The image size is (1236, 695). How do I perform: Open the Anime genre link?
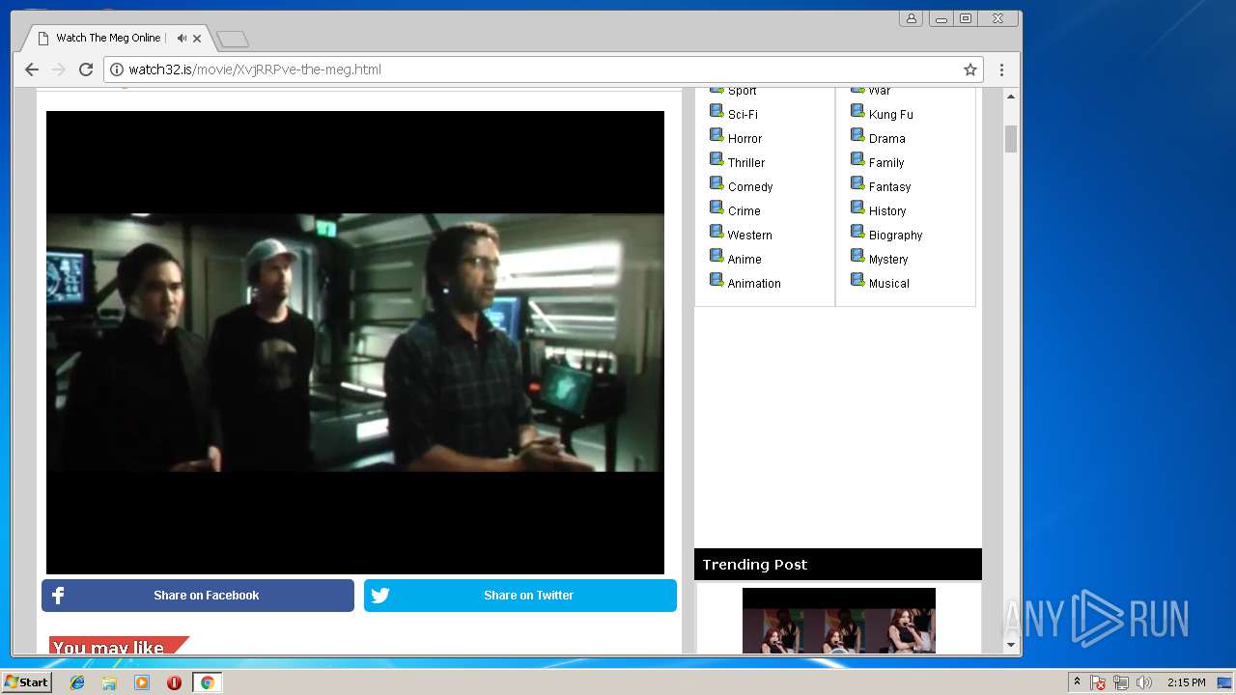744,260
